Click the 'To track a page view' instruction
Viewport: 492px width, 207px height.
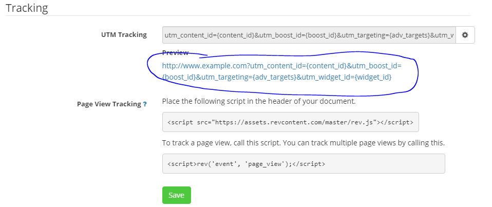(304, 143)
